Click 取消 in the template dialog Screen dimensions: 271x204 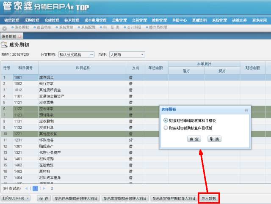pos(214,139)
